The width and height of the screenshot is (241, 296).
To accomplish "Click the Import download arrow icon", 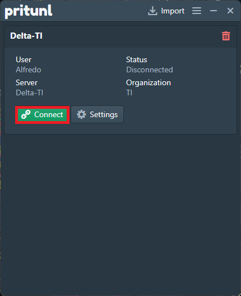I will point(152,11).
